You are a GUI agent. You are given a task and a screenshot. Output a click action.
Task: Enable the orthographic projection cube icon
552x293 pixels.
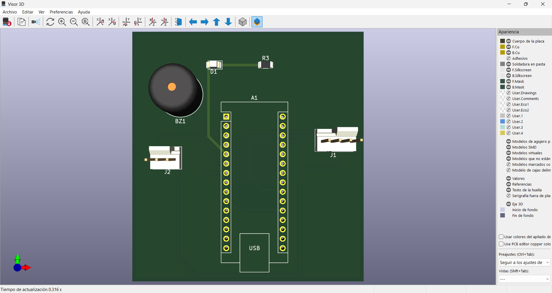pos(243,22)
